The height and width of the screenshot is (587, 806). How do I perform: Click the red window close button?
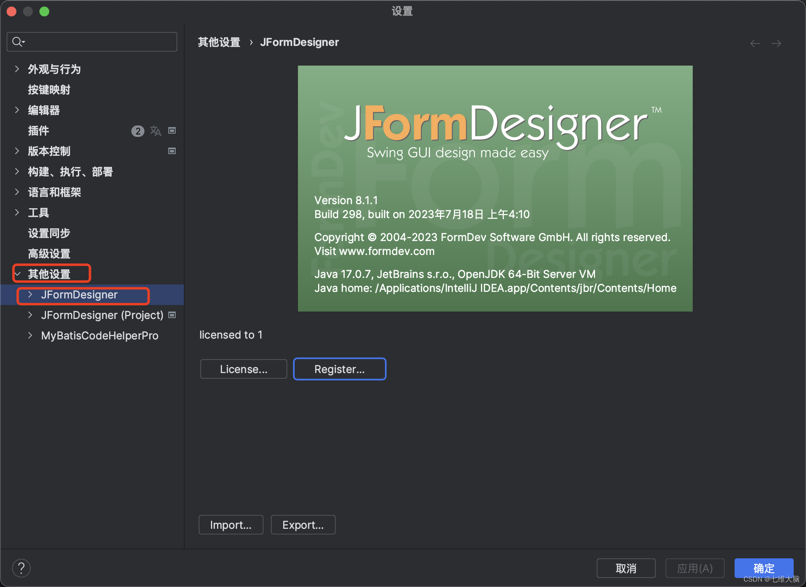click(x=11, y=11)
